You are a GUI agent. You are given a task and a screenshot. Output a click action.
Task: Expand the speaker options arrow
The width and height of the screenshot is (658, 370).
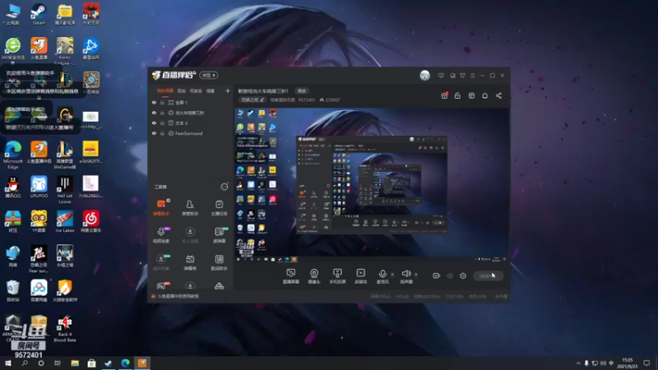[416, 275]
